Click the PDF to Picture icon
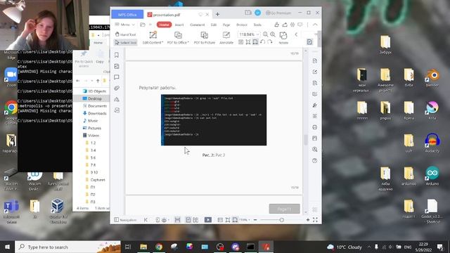The height and width of the screenshot is (253, 450). 205,38
